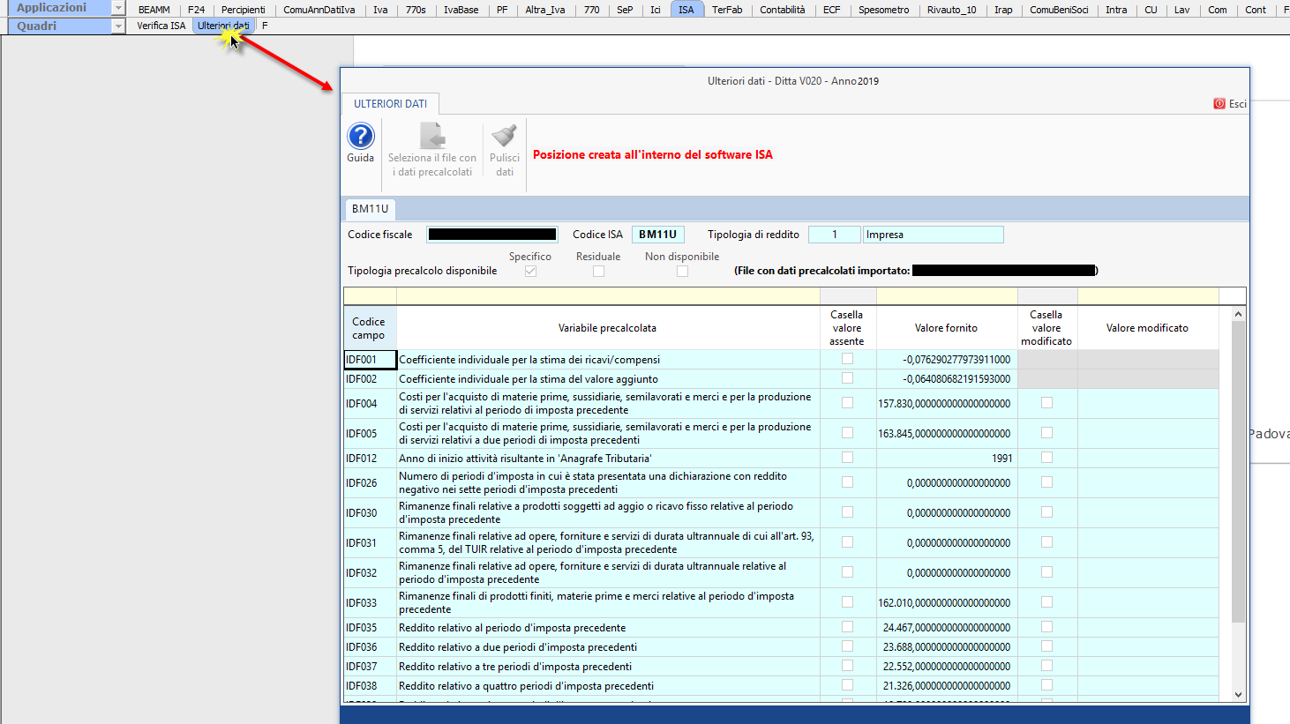Expand the Applicazioni dropdown arrow

(x=118, y=8)
